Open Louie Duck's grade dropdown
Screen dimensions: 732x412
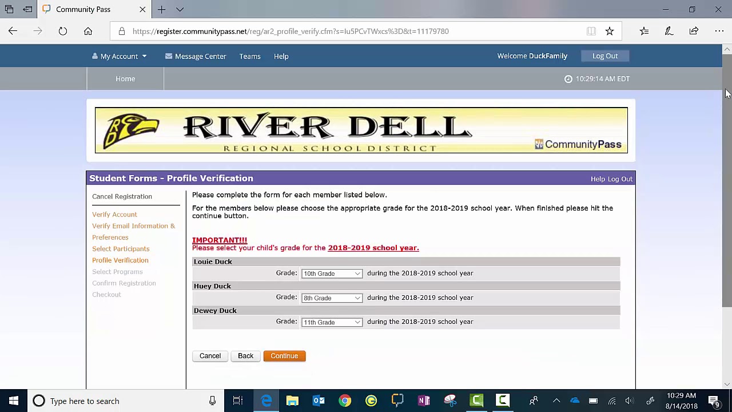tap(332, 274)
